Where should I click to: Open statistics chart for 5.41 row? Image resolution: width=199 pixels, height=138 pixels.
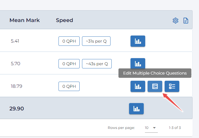pos(138,41)
